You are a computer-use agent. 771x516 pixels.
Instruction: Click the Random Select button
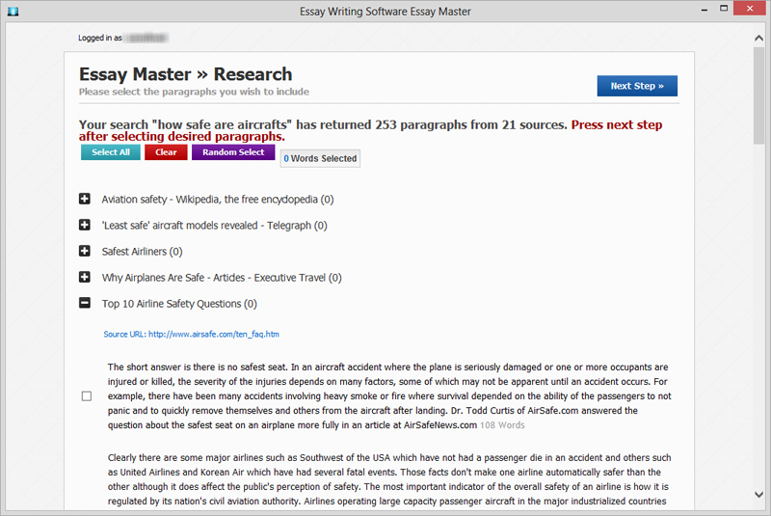pyautogui.click(x=233, y=152)
